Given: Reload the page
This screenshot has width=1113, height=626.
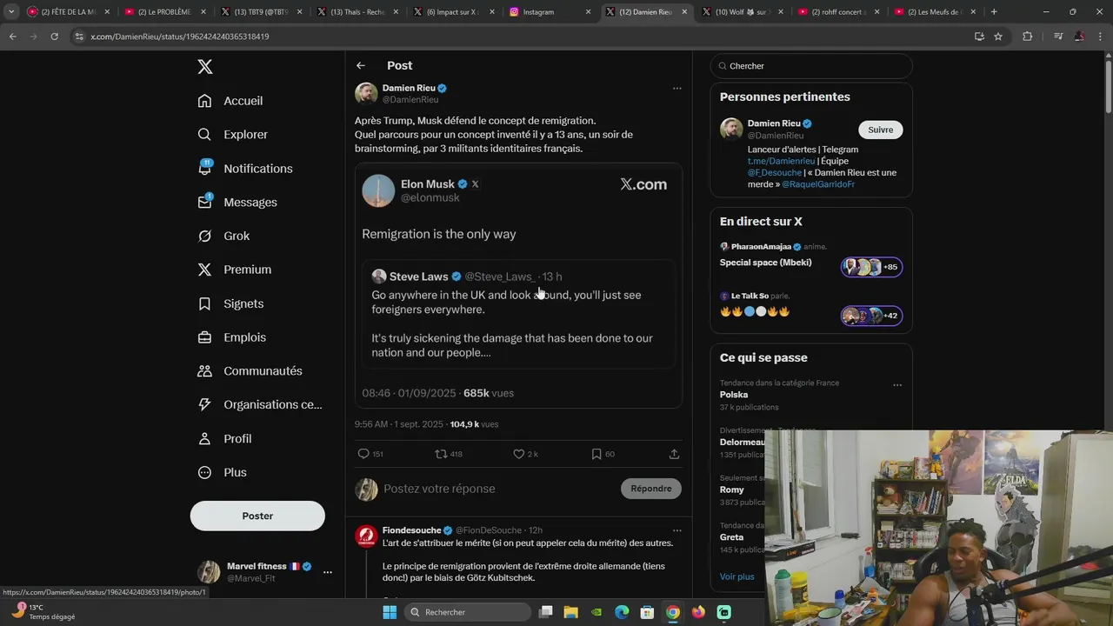Looking at the screenshot, I should point(54,37).
